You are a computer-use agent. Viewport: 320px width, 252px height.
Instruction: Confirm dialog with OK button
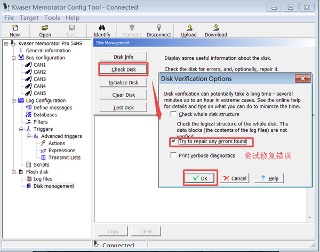tap(199, 178)
